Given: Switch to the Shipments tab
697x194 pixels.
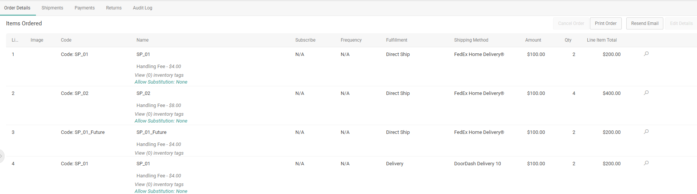Looking at the screenshot, I should 52,8.
